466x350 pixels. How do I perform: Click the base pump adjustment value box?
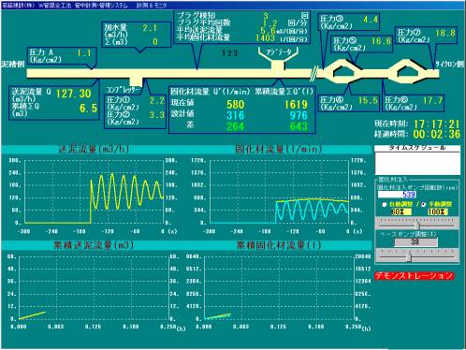415,242
